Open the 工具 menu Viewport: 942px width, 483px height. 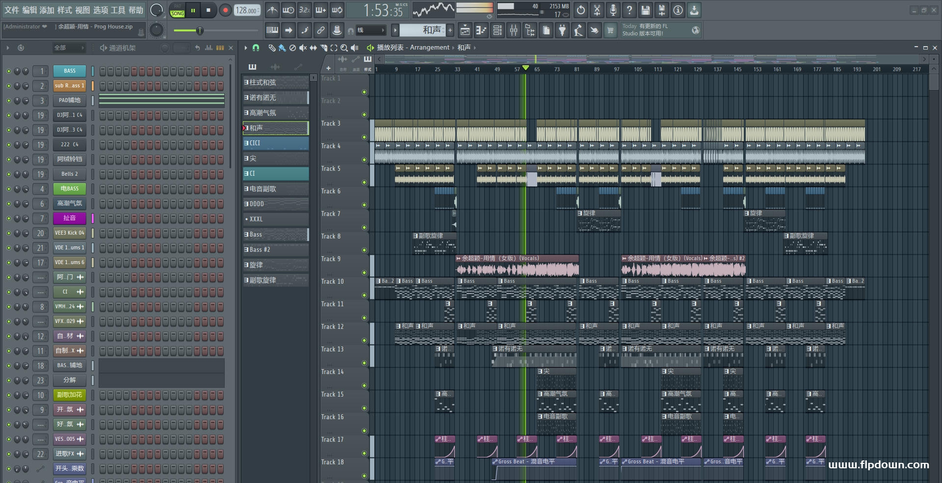[x=118, y=10]
